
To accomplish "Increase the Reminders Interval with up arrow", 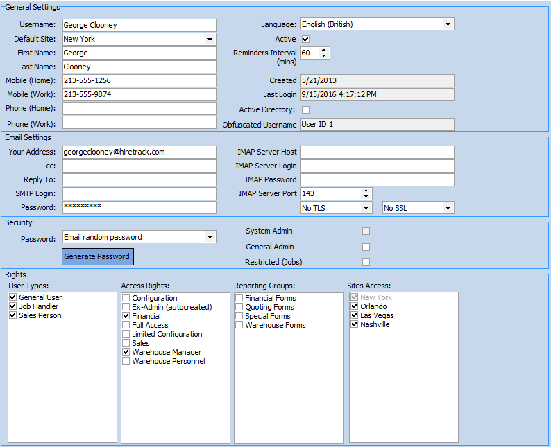I will (324, 50).
